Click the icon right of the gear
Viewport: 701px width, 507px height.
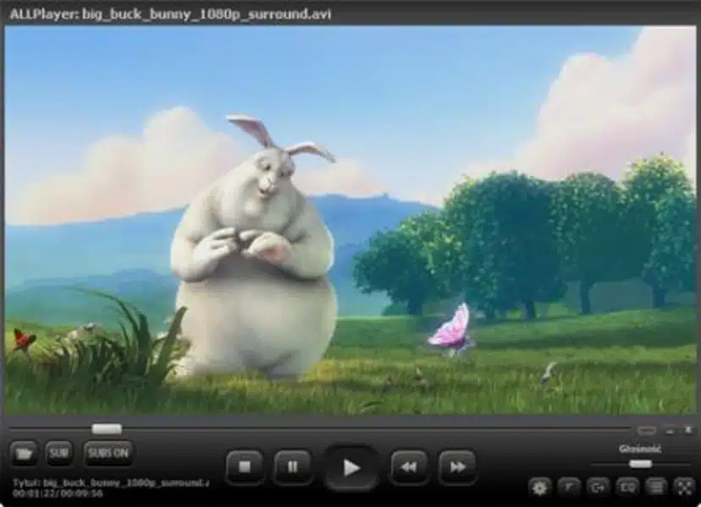point(569,488)
